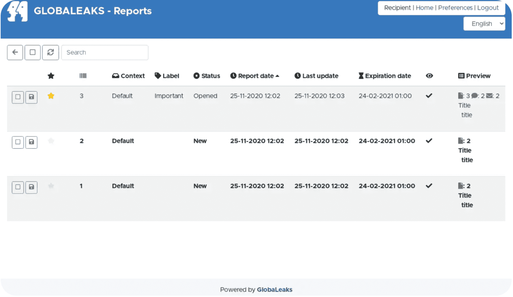Open Preferences from top navigation
Viewport: 513px width, 297px height.
(x=455, y=8)
